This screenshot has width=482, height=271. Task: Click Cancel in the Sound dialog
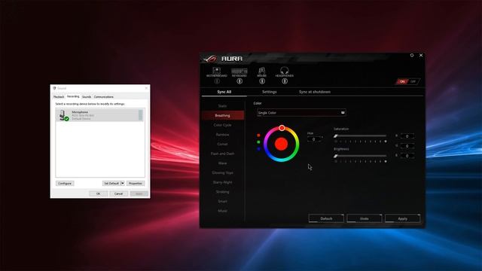[118, 193]
